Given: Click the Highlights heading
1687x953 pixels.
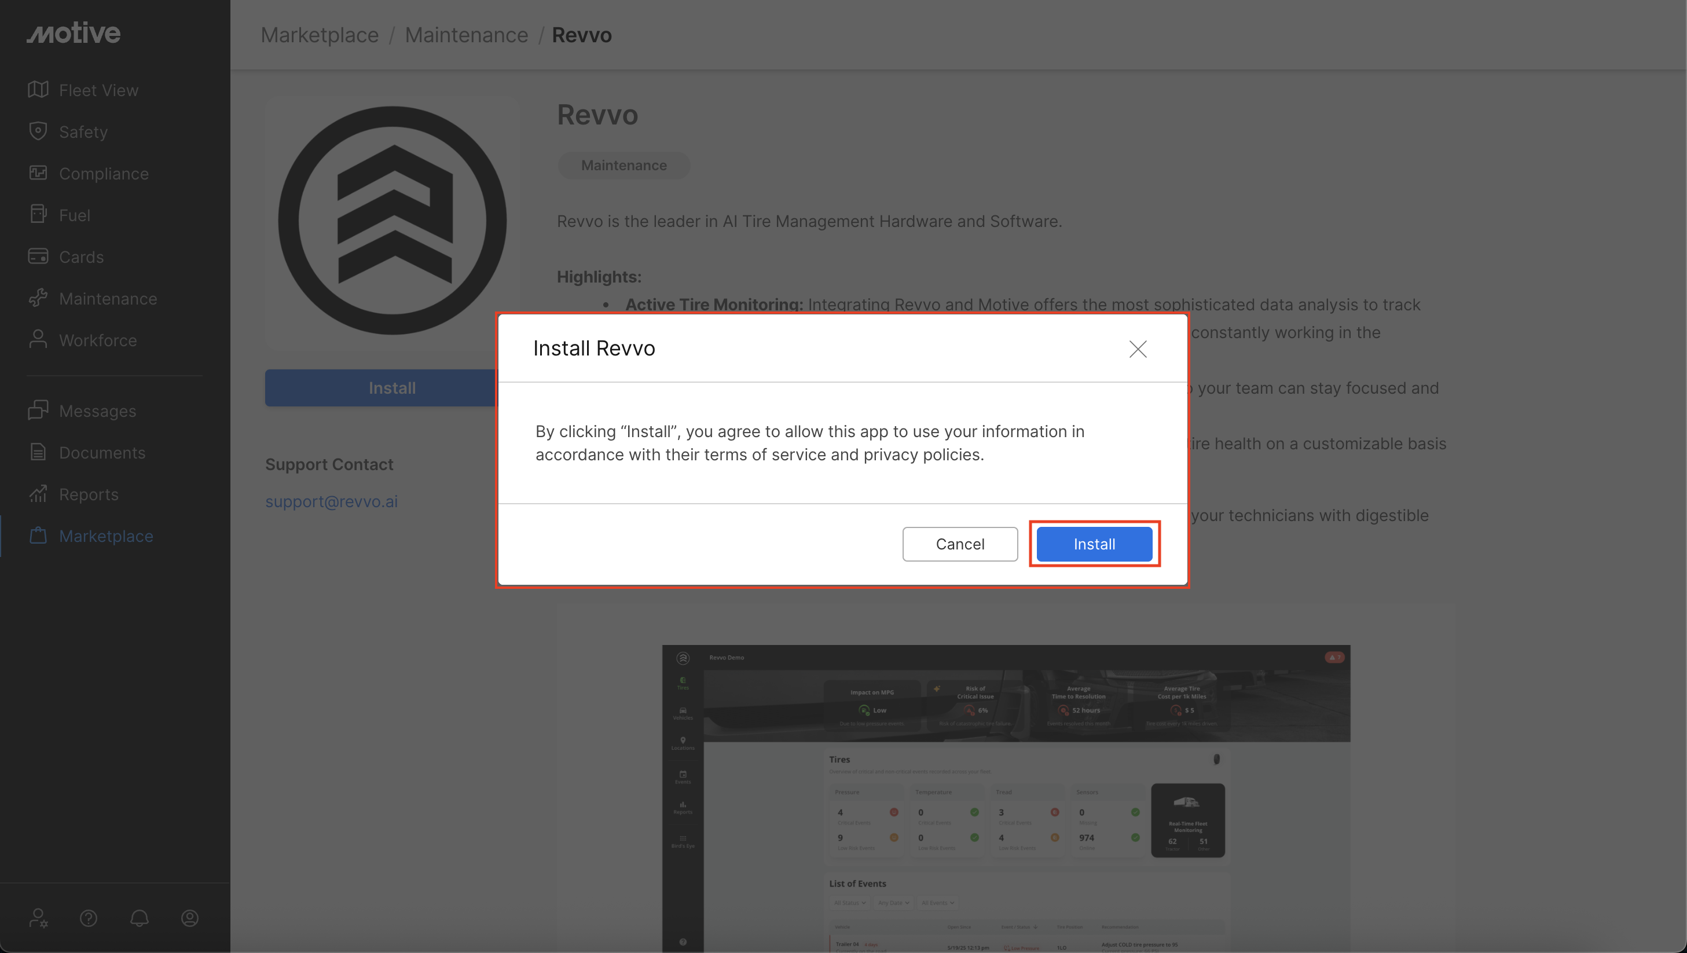Looking at the screenshot, I should tap(599, 277).
